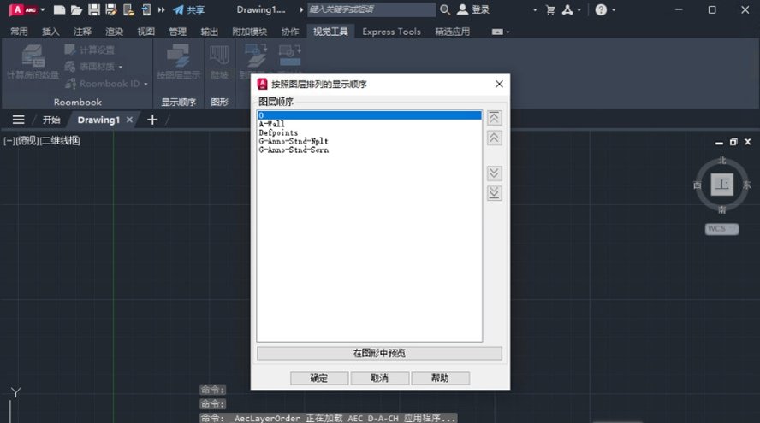Click the last ribbon icon beside dialog
The image size is (760, 423).
coord(290,56)
